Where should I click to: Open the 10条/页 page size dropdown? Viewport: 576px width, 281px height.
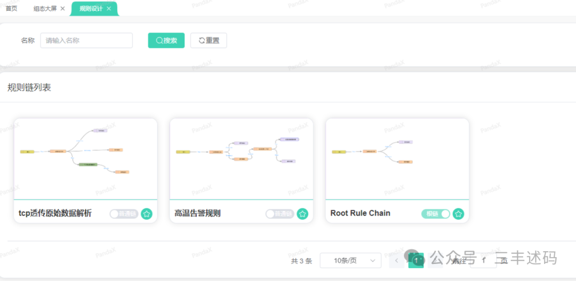[x=350, y=260]
